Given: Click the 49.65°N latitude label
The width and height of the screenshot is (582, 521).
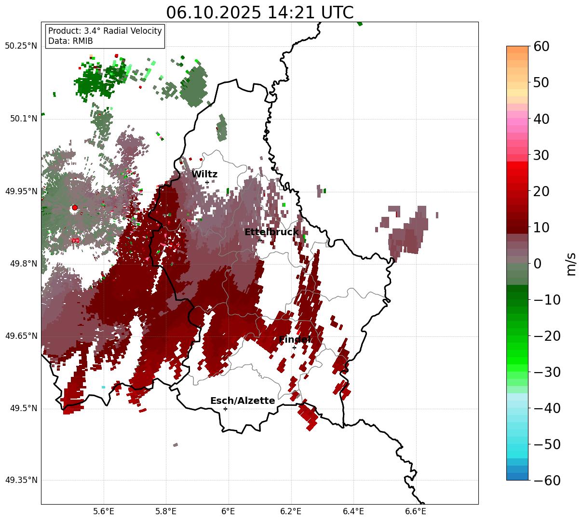Looking at the screenshot, I should [21, 336].
